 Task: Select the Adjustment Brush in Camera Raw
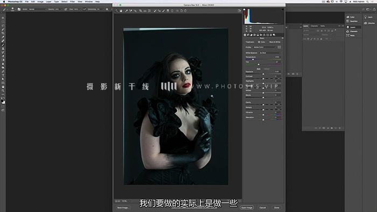[164, 11]
